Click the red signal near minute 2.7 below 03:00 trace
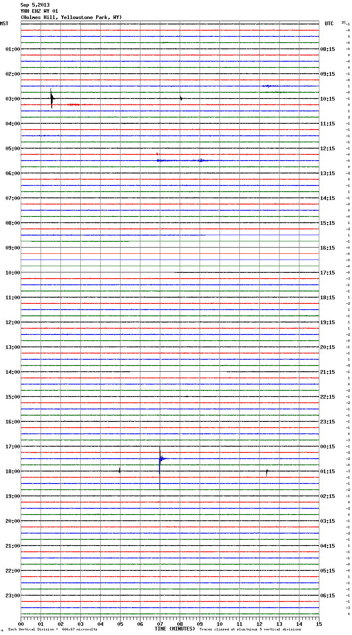The width and height of the screenshot is (352, 635). click(x=74, y=105)
